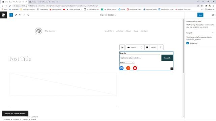Screen dimensions: 216x121
Task: Expand the Single Post template dropdown
Action: coord(115,15)
